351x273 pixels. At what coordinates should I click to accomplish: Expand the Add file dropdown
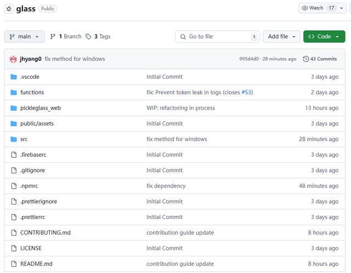pyautogui.click(x=281, y=37)
